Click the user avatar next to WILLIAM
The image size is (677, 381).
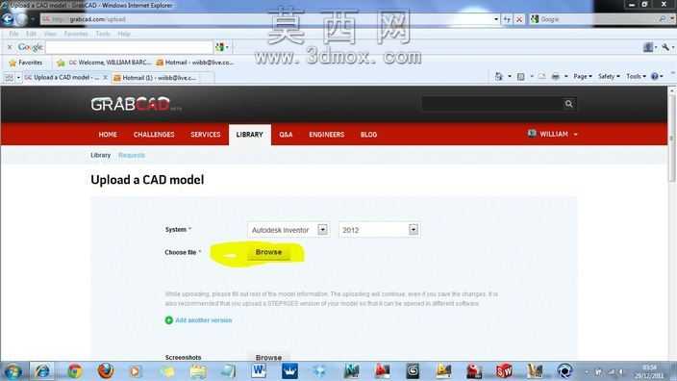click(532, 134)
